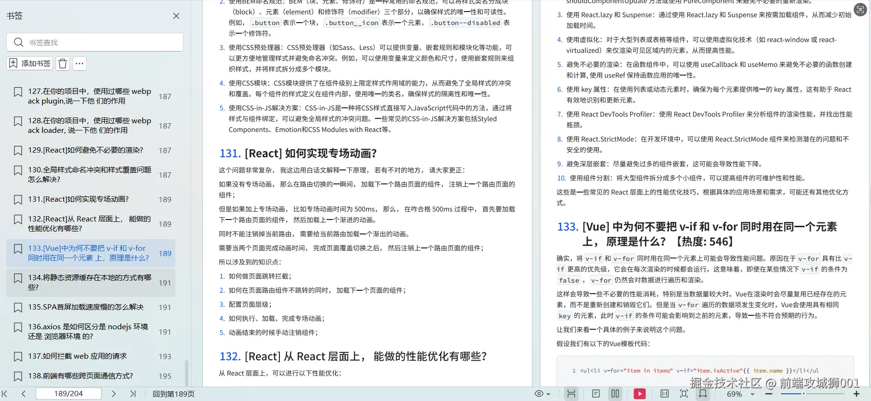
Task: Go to the first page
Action: click(5, 394)
